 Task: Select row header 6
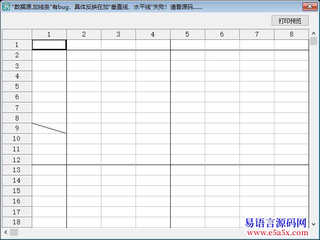(x=17, y=97)
